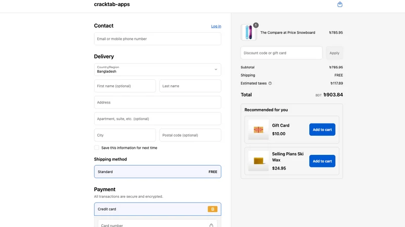The width and height of the screenshot is (405, 227).
Task: Click the cracktab-apps store name
Action: pyautogui.click(x=112, y=5)
